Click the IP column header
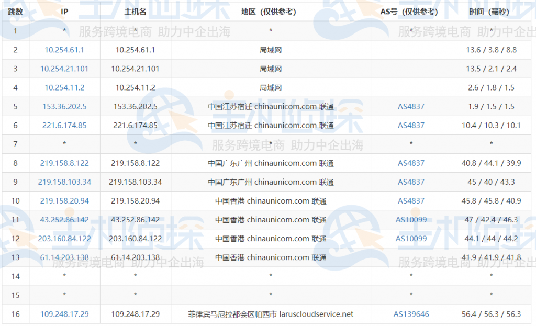Image resolution: width=536 pixels, height=326 pixels. (64, 12)
